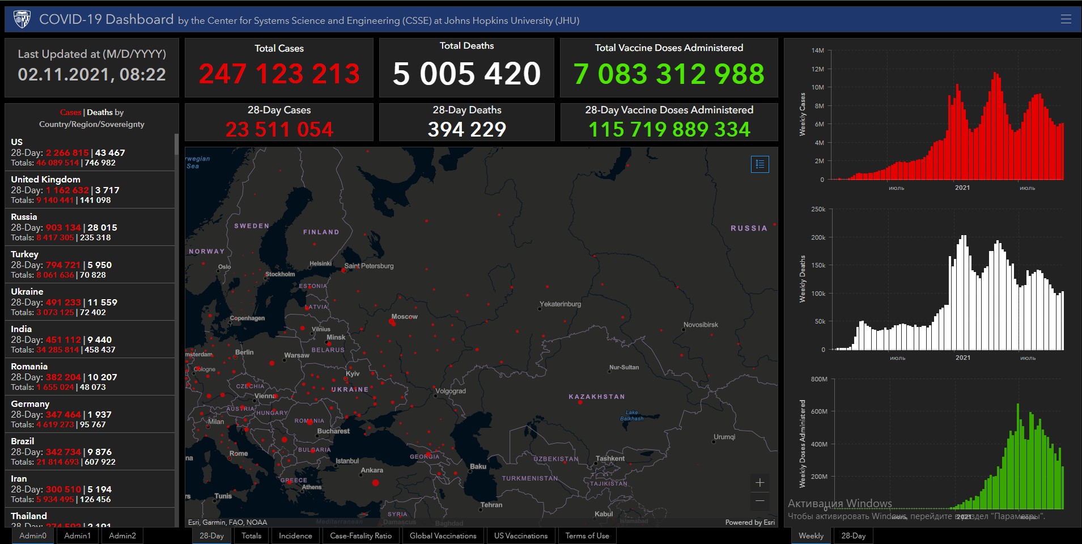Zoom out on the map

click(759, 501)
